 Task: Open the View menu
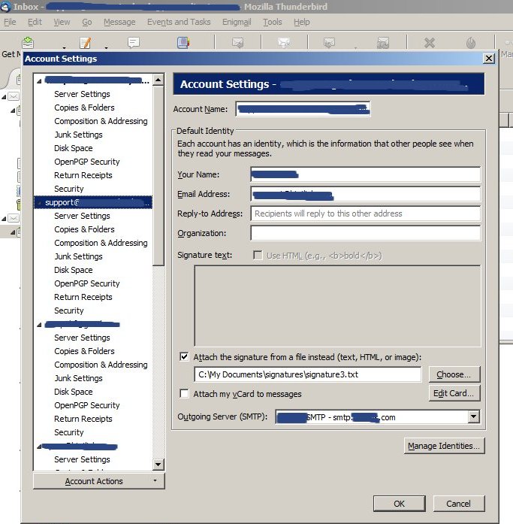click(x=62, y=22)
